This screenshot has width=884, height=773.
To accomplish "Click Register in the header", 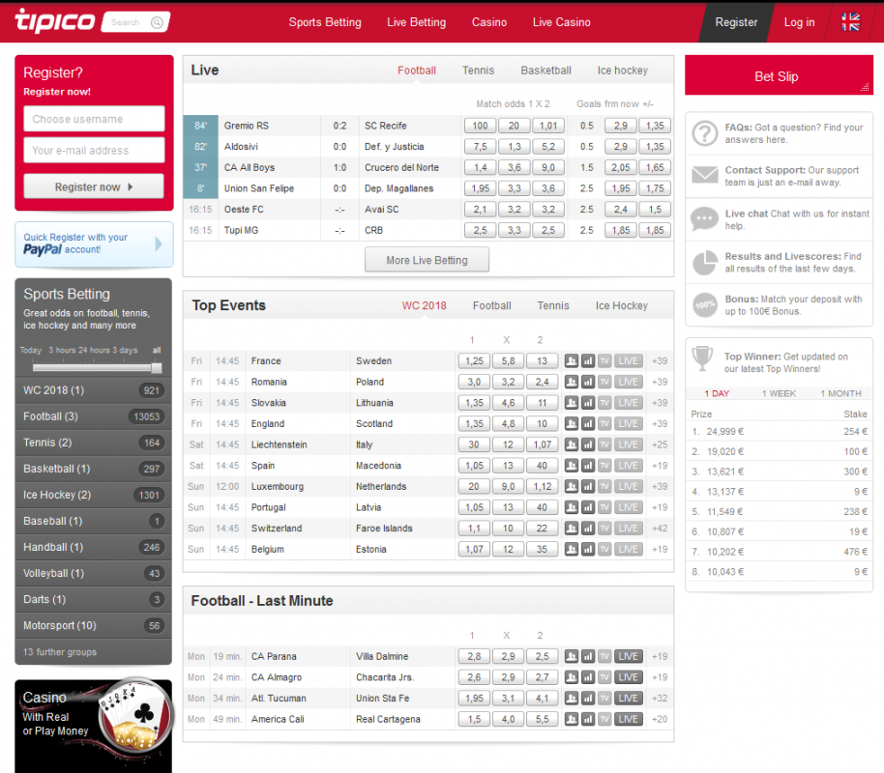I will [x=736, y=22].
